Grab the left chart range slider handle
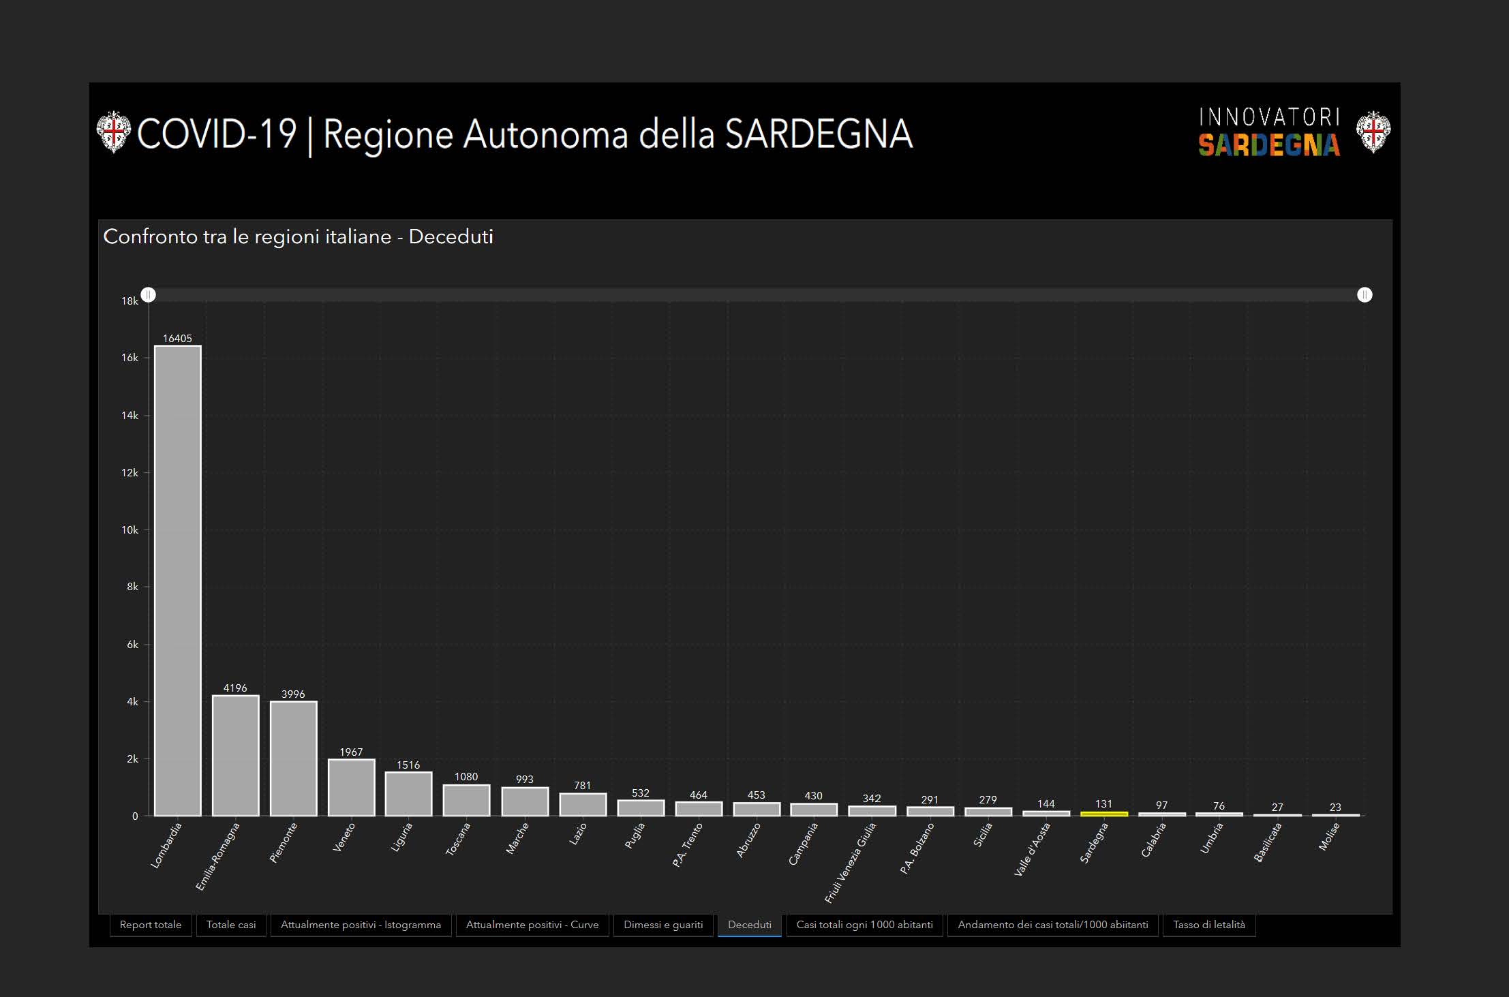 149,294
